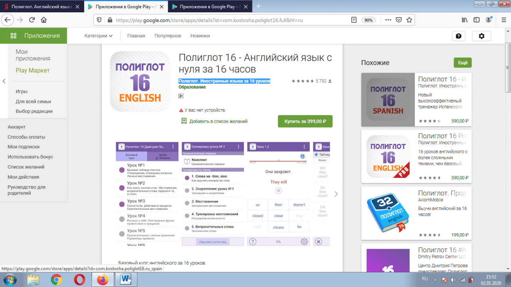Expand the Категории dropdown
The width and height of the screenshot is (511, 287).
[98, 36]
